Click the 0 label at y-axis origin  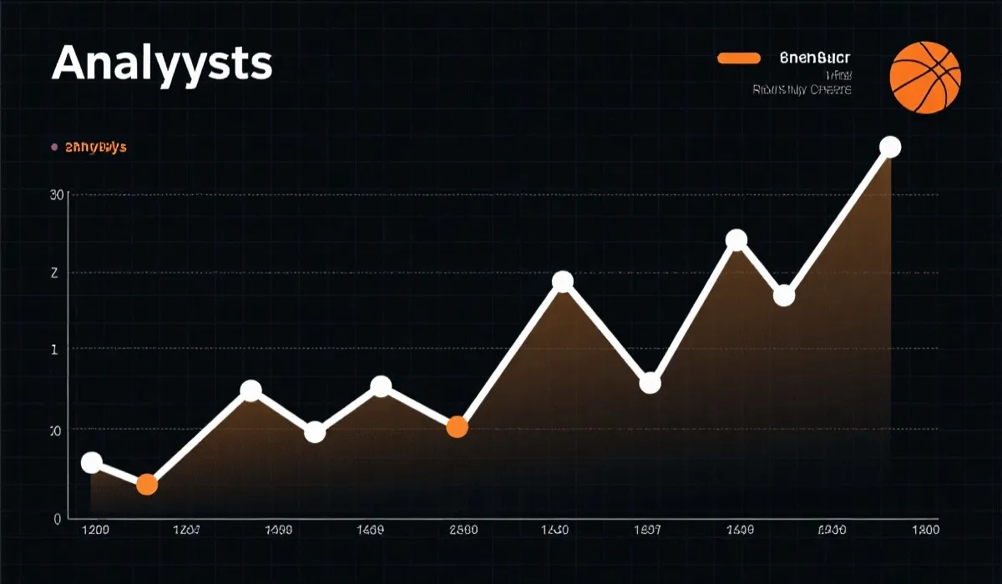click(x=57, y=519)
